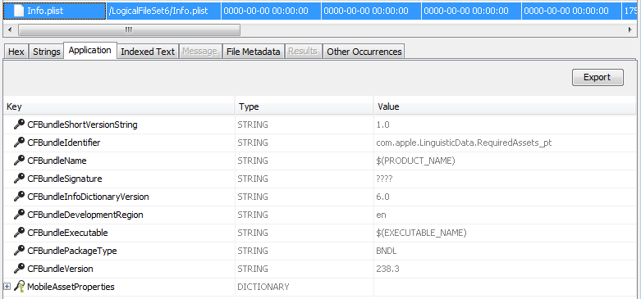This screenshot has width=641, height=299.
Task: Click the key icon beside CFBundleShortVersionString
Action: tap(19, 125)
